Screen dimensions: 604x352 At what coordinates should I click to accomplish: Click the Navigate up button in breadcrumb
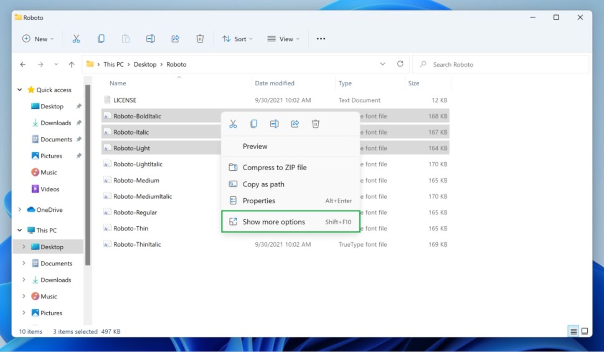tap(72, 64)
